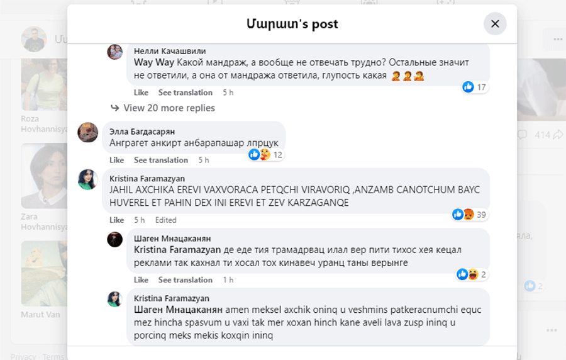This screenshot has width=566, height=360.
Task: Open Нелли Качашвили's profile avatar
Action: [115, 52]
